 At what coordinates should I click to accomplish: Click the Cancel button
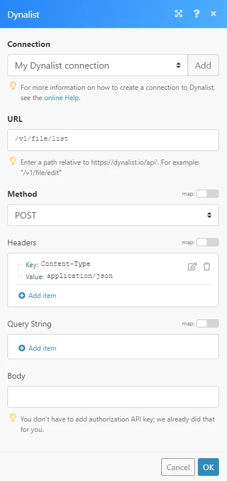pos(178,467)
